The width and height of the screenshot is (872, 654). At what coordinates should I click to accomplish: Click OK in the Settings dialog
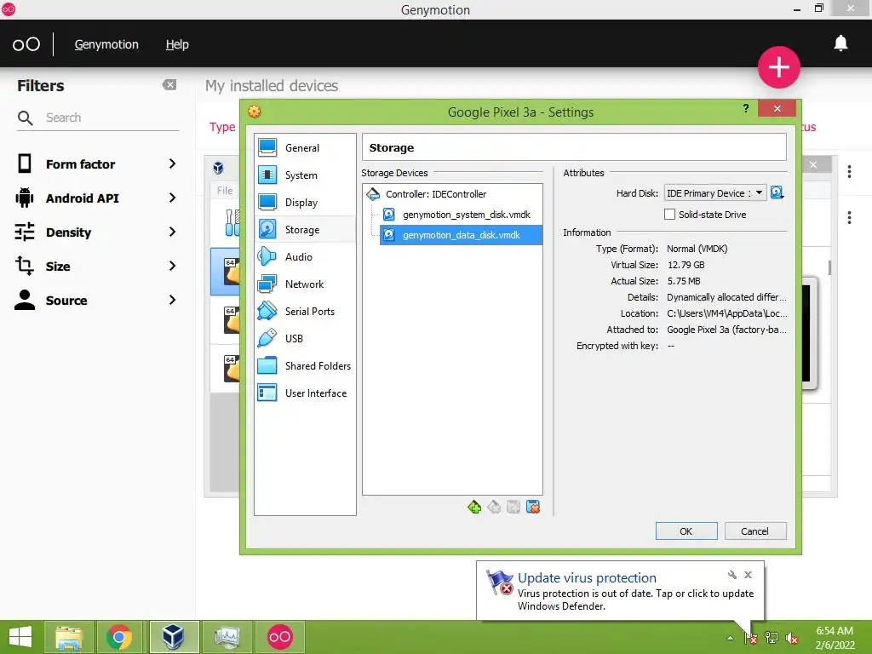[x=686, y=531]
